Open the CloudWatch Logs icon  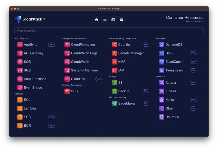pos(67,53)
